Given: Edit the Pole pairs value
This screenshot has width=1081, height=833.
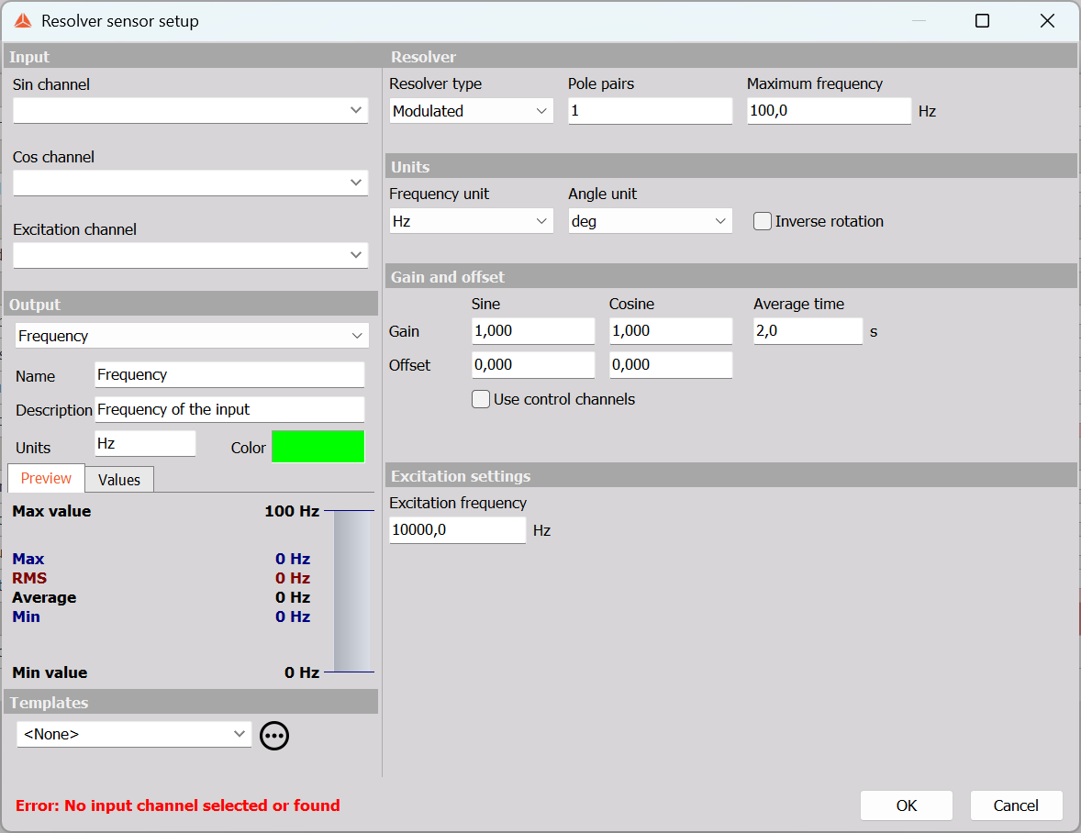Looking at the screenshot, I should [650, 110].
